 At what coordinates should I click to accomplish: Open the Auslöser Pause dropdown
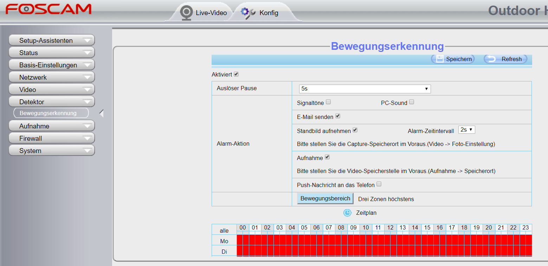(365, 89)
